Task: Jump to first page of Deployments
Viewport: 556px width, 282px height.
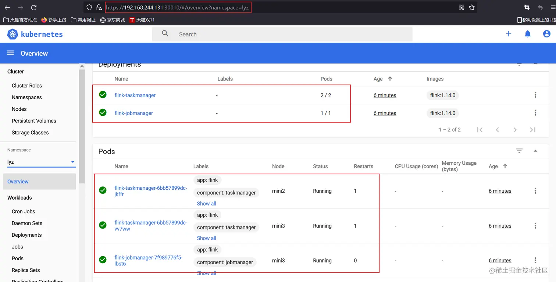Action: 480,130
